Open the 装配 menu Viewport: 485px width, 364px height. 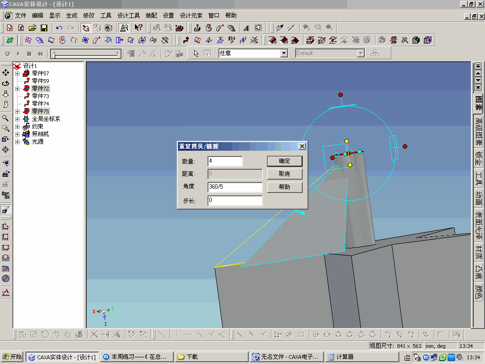(x=151, y=16)
